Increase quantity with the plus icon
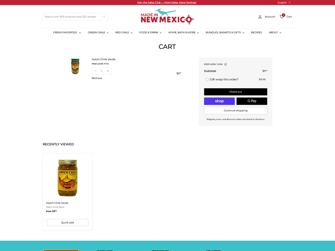The width and height of the screenshot is (335, 251). point(108,71)
